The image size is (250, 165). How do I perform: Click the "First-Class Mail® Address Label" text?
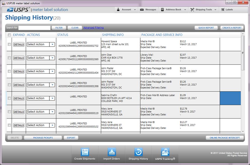click(x=158, y=95)
